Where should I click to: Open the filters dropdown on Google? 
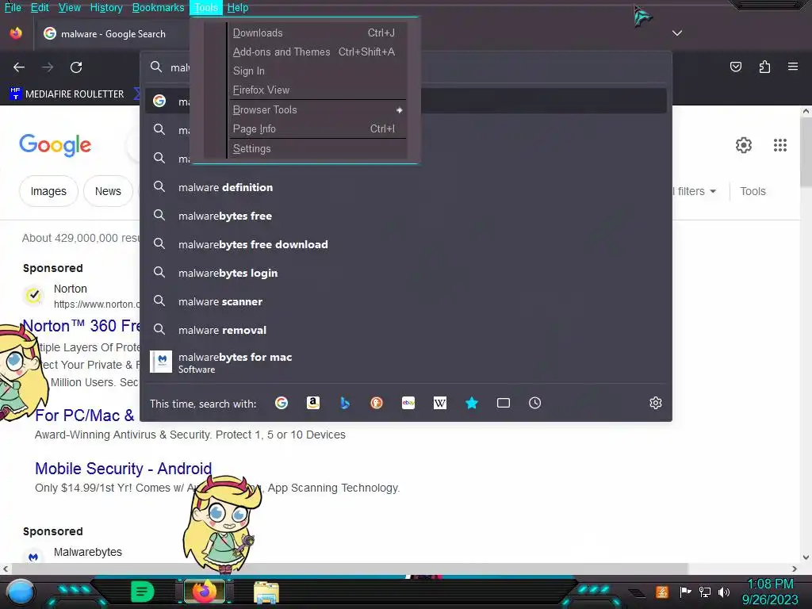pos(694,191)
